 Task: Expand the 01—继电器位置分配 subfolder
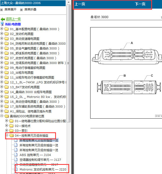pos(6,121)
